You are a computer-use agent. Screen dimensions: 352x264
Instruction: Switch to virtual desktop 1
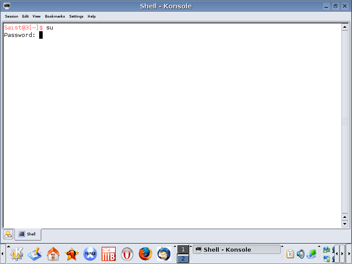click(183, 249)
